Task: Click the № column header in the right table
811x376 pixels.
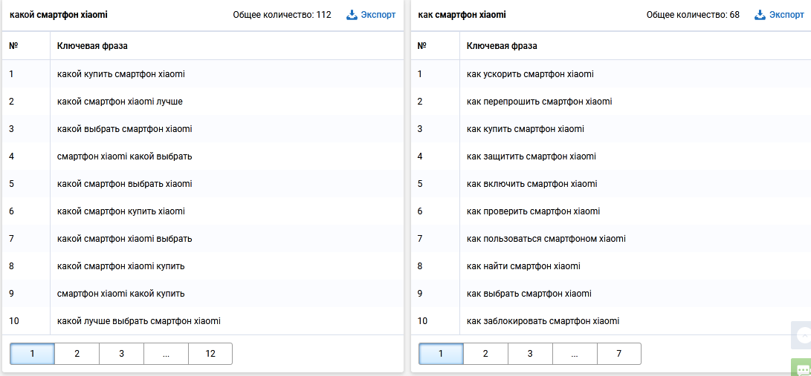Action: [422, 46]
